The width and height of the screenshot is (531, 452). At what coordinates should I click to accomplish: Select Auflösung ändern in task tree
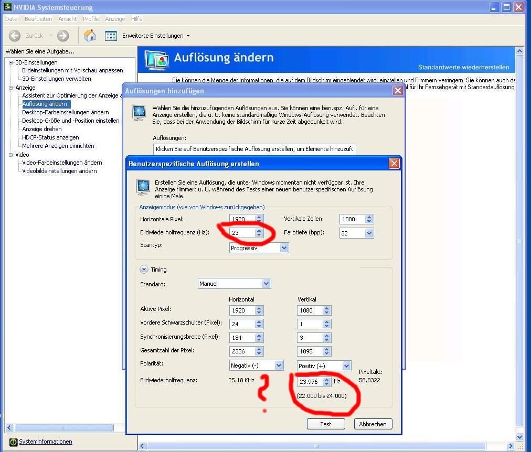46,104
